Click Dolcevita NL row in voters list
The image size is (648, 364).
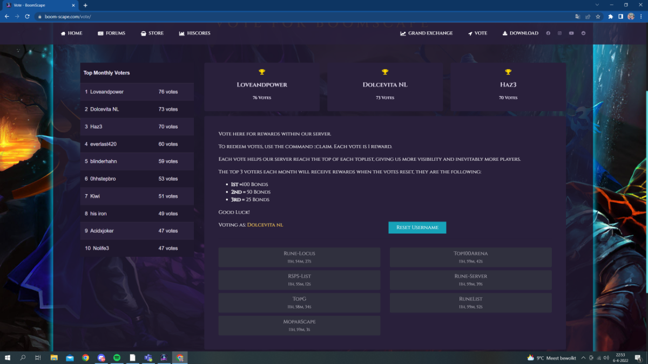tap(137, 109)
